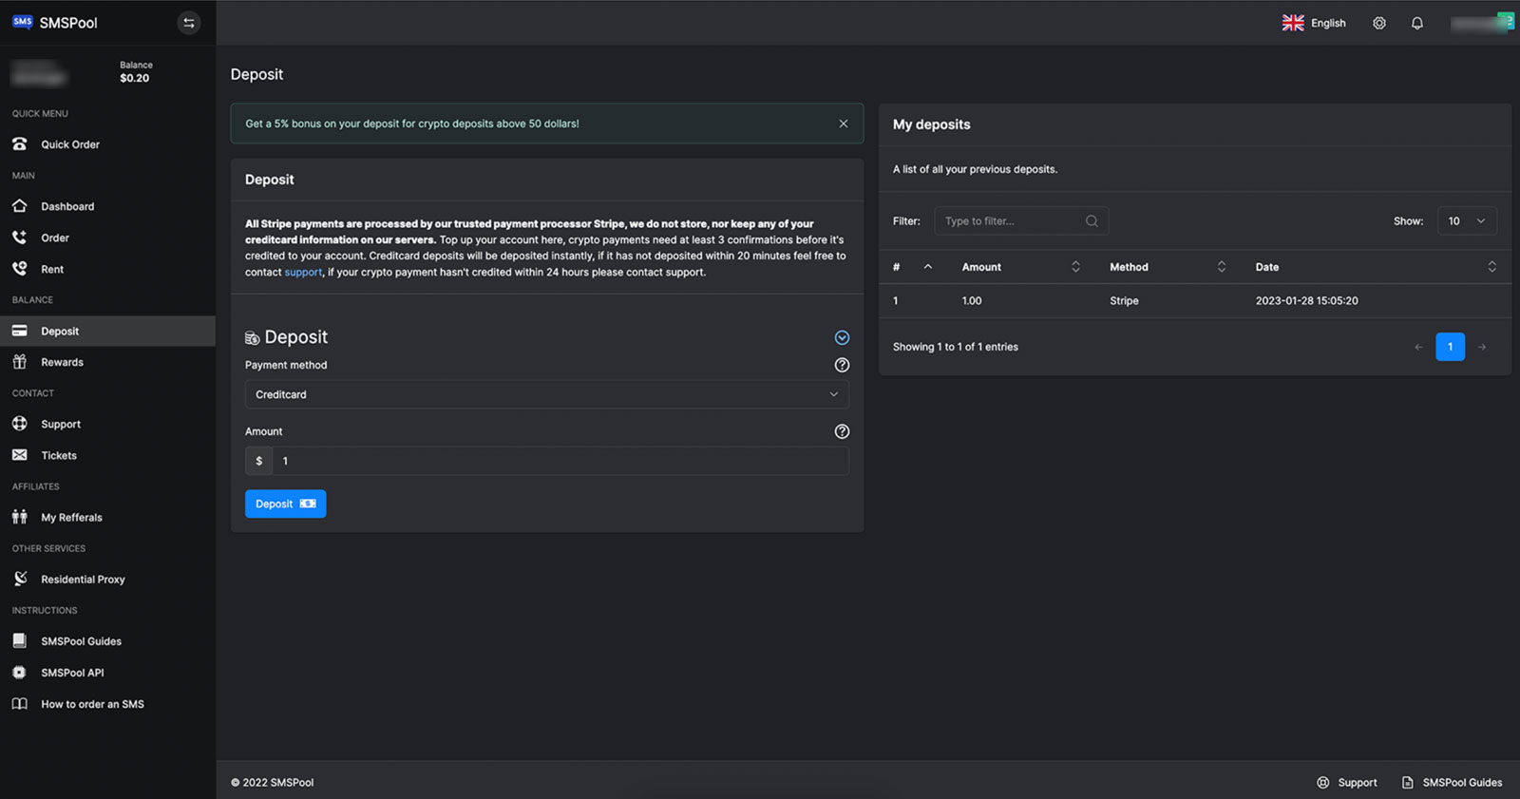Sort deposits by the # column
The image size is (1520, 799).
[912, 267]
